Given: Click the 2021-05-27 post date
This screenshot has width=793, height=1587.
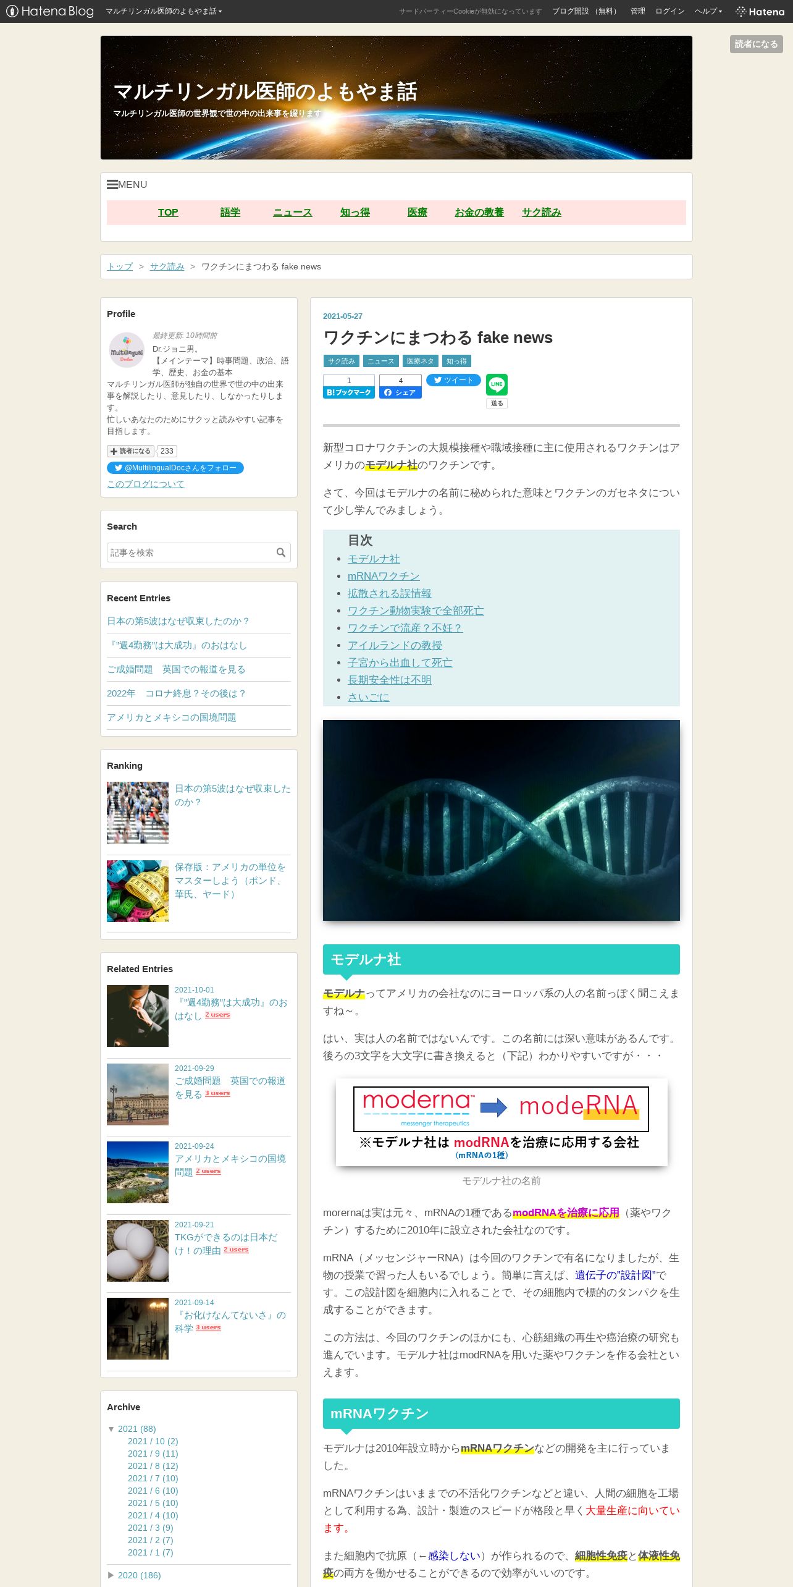Looking at the screenshot, I should pos(343,316).
